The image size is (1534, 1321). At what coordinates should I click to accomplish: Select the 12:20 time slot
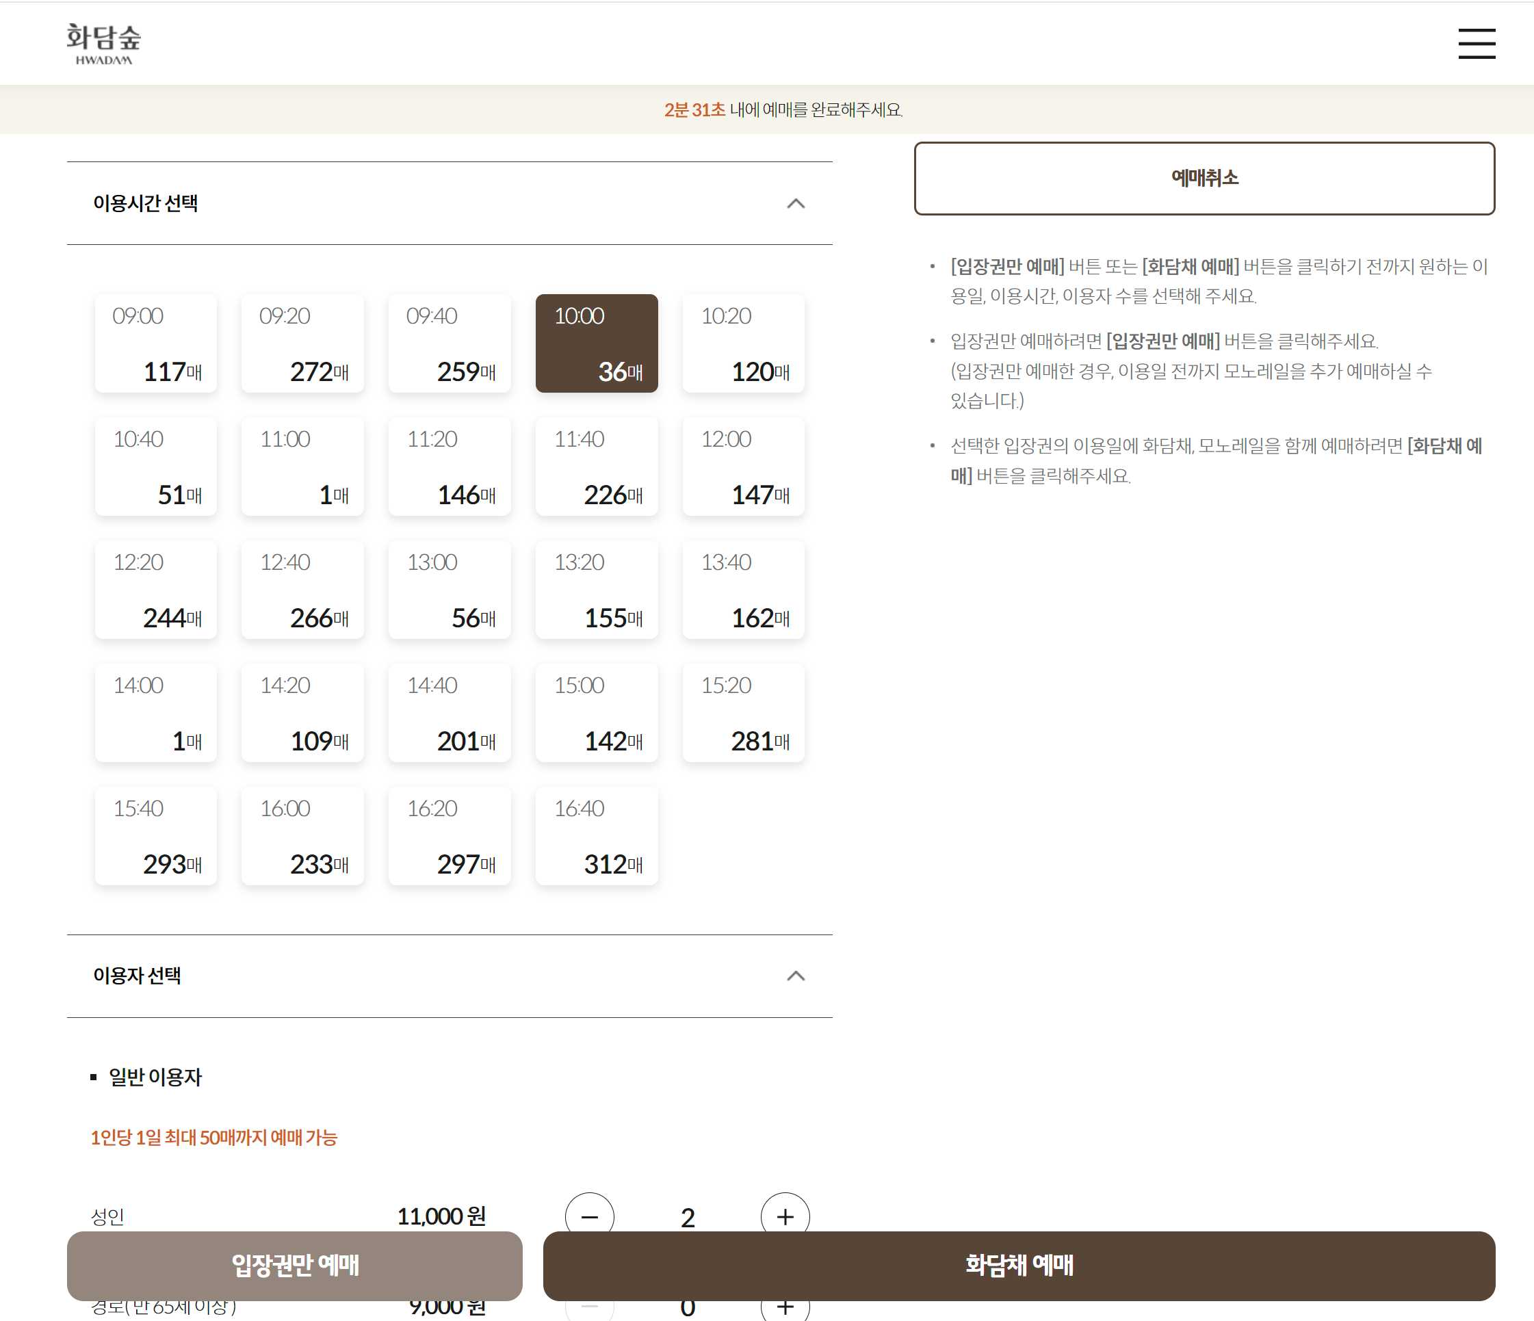155,589
